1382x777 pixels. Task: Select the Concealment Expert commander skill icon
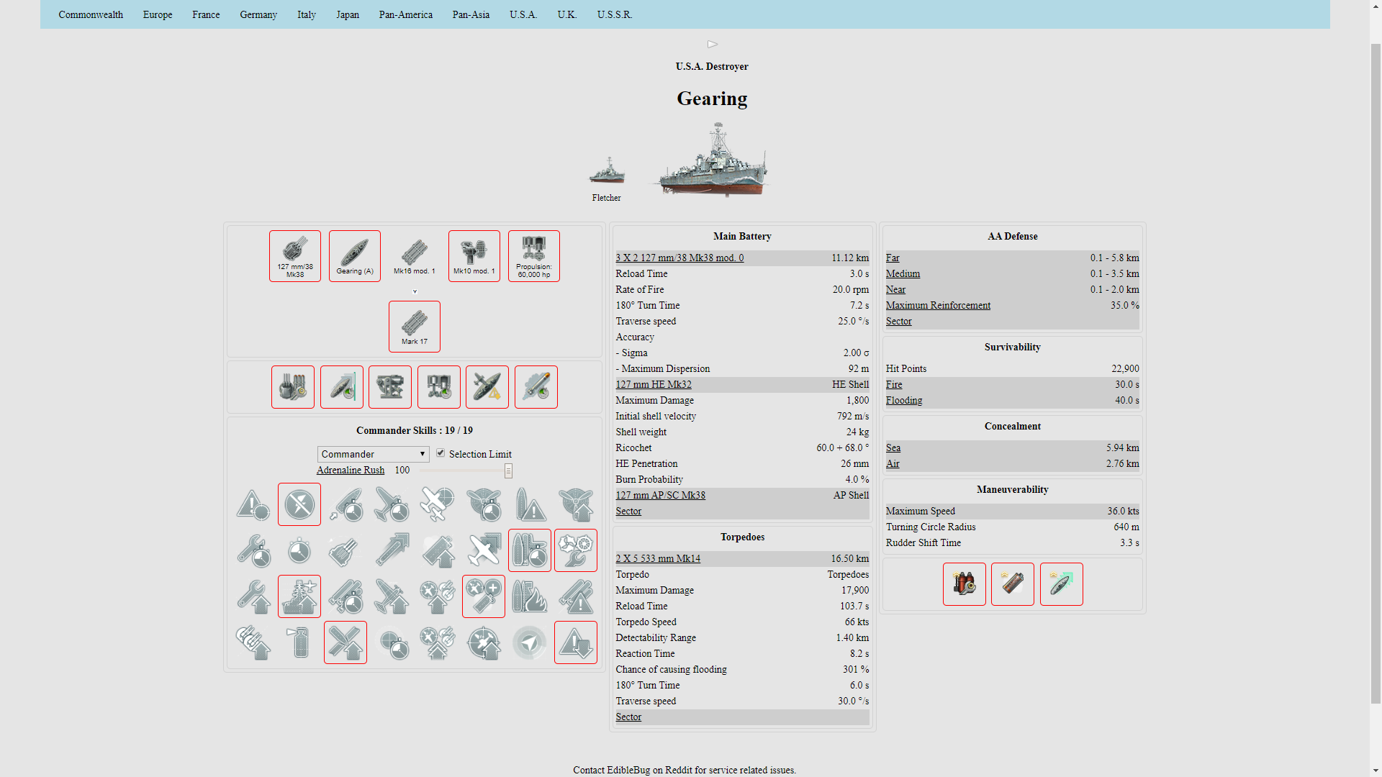pyautogui.click(x=575, y=642)
